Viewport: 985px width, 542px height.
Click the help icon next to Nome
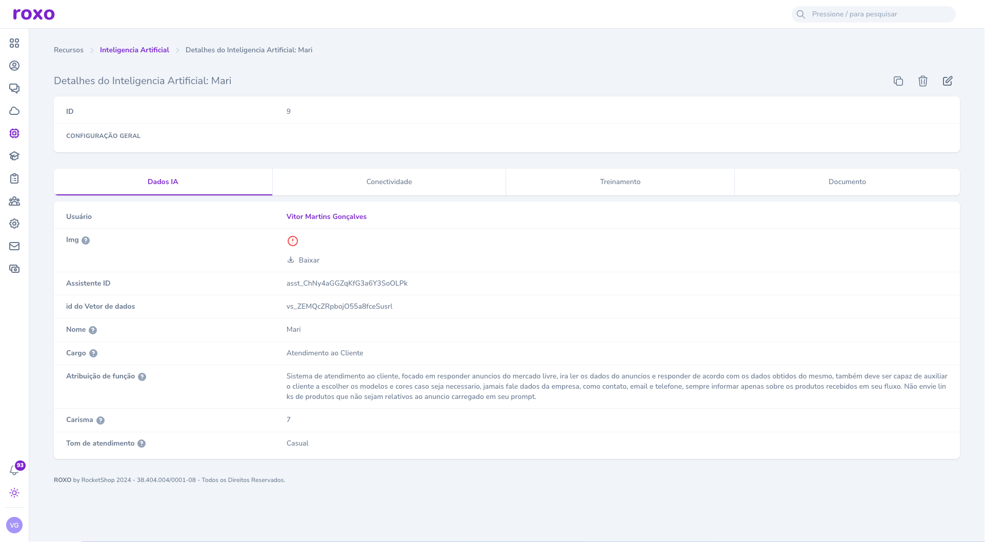(x=93, y=330)
